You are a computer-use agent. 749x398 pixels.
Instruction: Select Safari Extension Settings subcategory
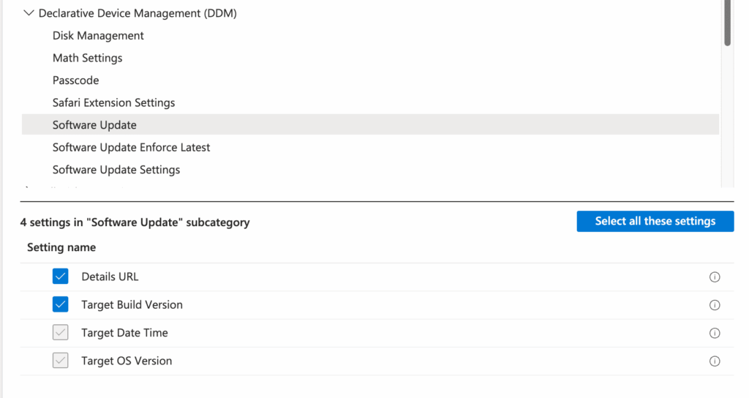tap(113, 102)
